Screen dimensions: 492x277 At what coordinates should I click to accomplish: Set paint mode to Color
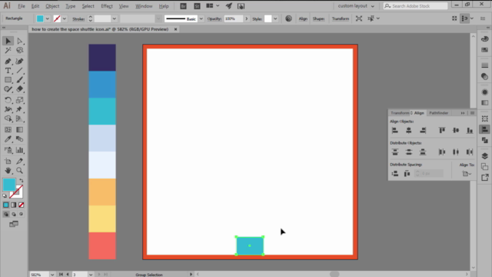[x=6, y=205]
